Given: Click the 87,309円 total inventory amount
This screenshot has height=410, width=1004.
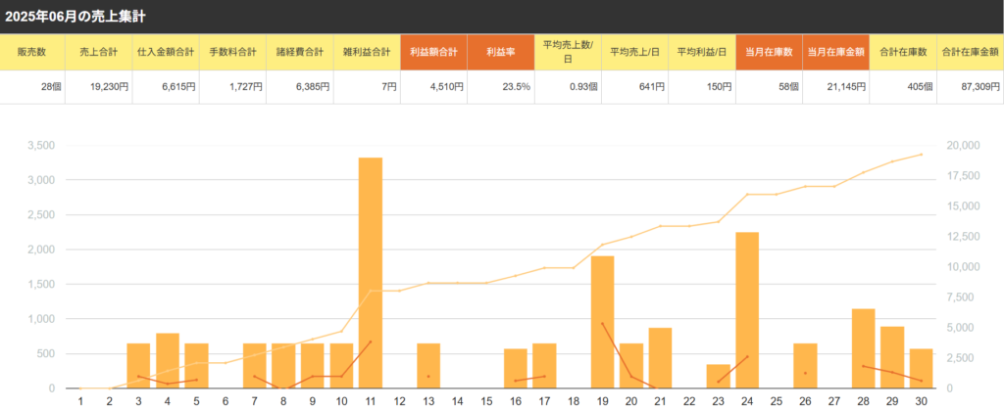Looking at the screenshot, I should pos(980,87).
